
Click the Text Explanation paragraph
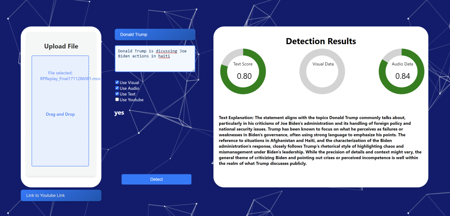[x=320, y=140]
